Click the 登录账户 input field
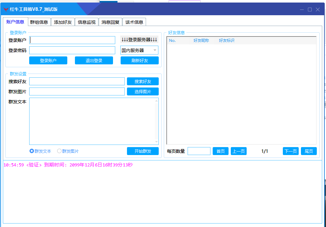Screen dimensions: 326x227 click(72, 40)
